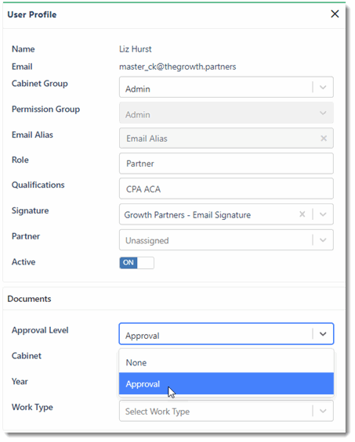Click the Qualifications input field
355x442 pixels.
(x=226, y=189)
